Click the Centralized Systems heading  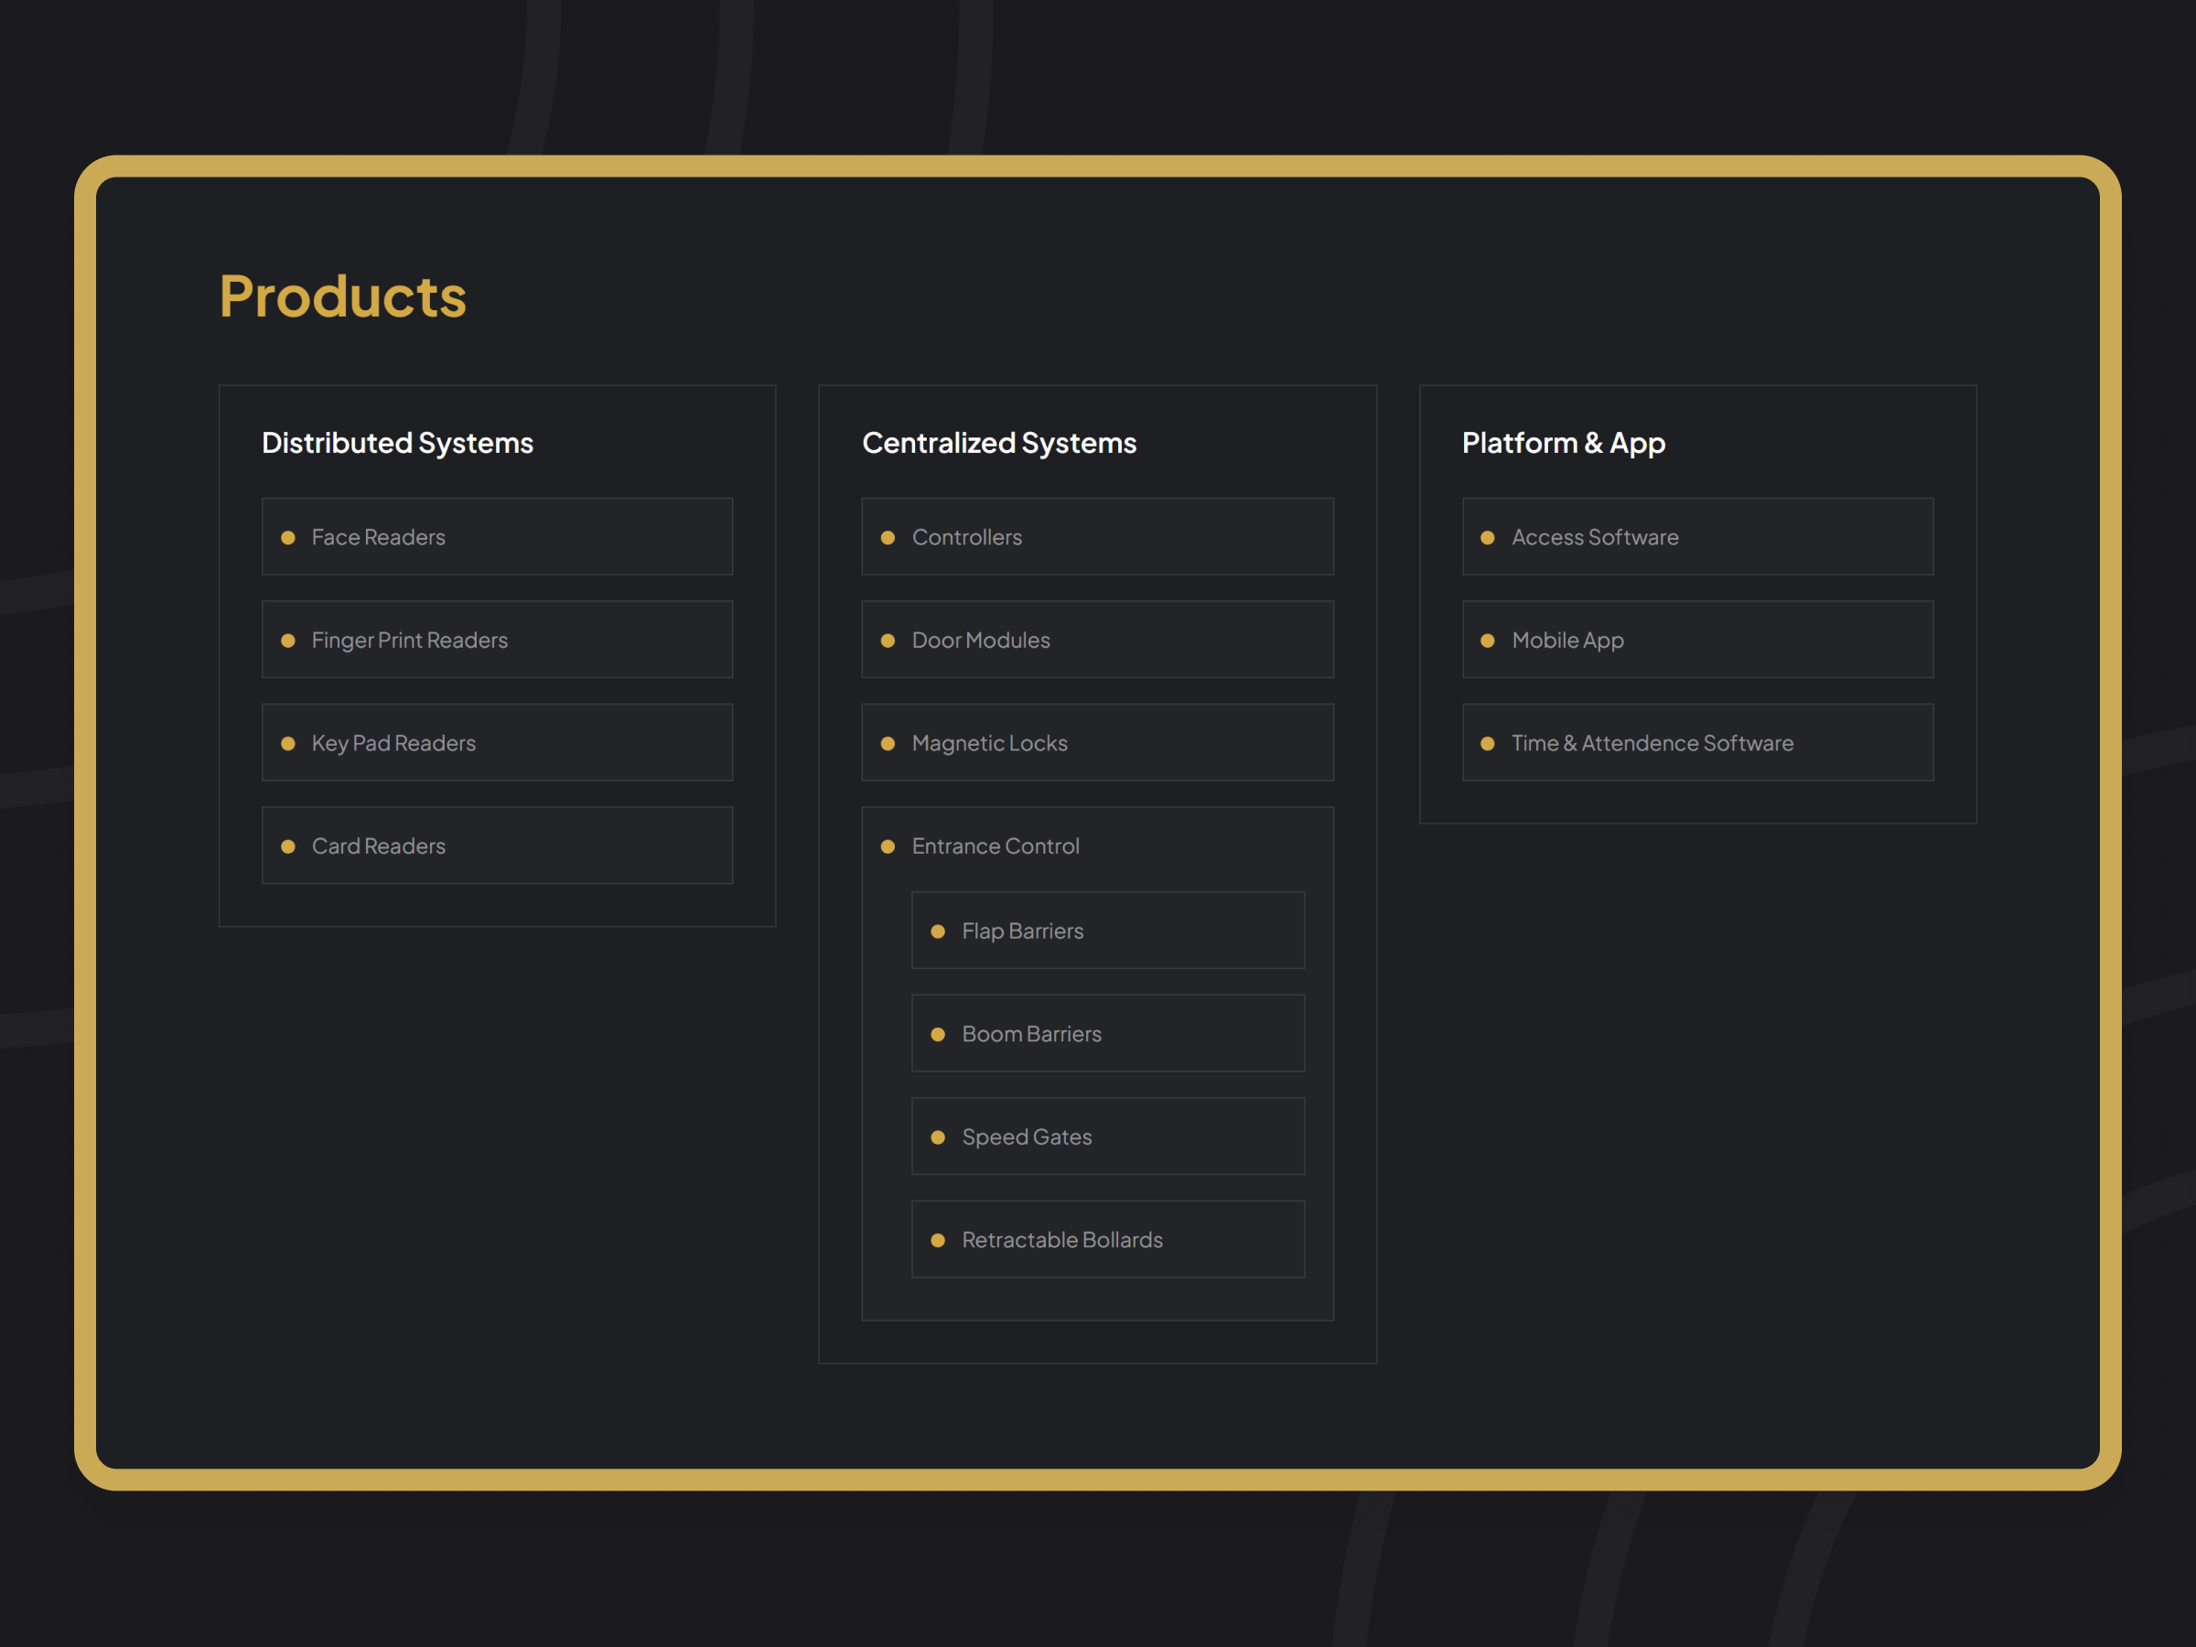click(x=1000, y=443)
